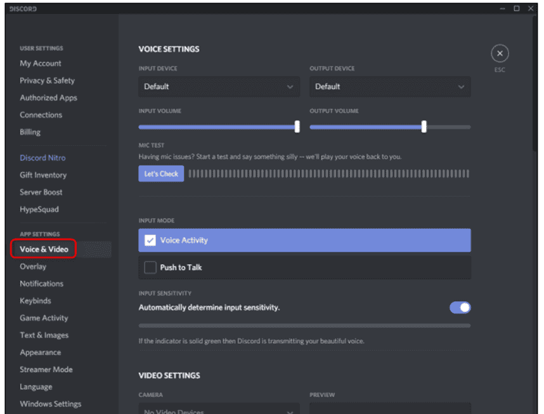Close settings with the ESC circle icon
This screenshot has width=544, height=414.
(500, 53)
